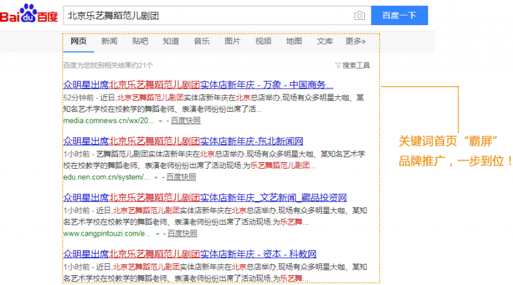Image resolution: width=513 pixels, height=285 pixels.
Task: Click the search tools filter icon
Action: [337, 65]
